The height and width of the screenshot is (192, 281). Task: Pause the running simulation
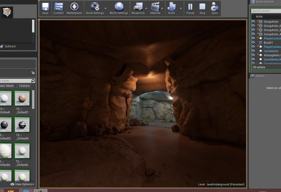pyautogui.click(x=190, y=8)
